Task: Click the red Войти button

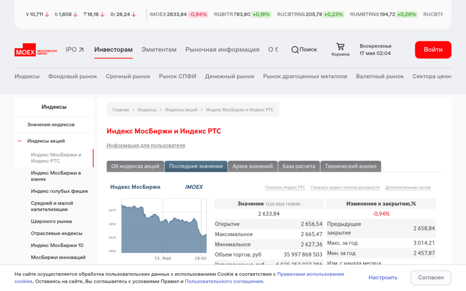Action: pyautogui.click(x=433, y=50)
